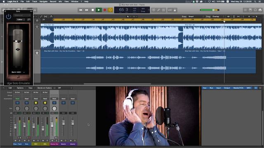Image resolution: width=264 pixels, height=148 pixels.
Task: Click the Read automation button on Solo strip
Action: tap(26, 99)
